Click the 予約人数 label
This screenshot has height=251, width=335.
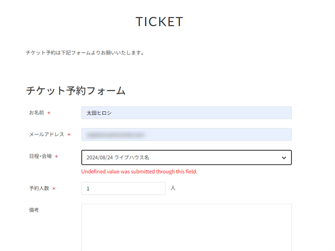39,189
